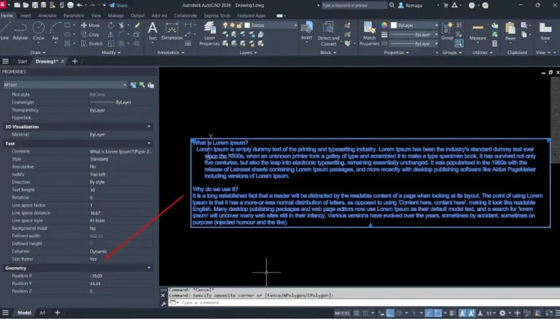Open Layer Properties manager
This screenshot has width=560, height=319.
click(209, 34)
